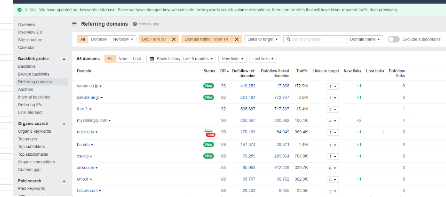Screen dimensions: 446x197
Task: Open Broken backlinks in the sidebar
Action: [34, 74]
